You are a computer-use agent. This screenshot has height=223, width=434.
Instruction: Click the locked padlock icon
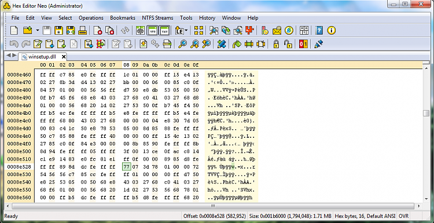276,44
